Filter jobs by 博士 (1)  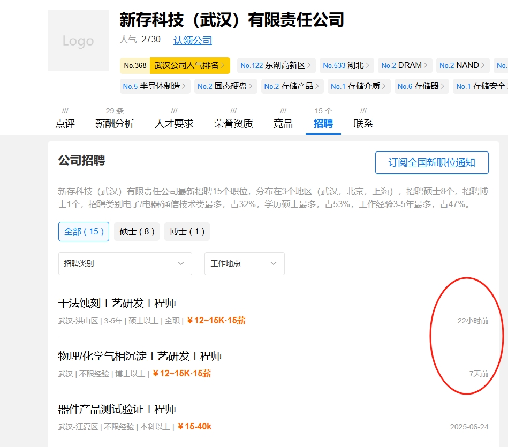187,232
